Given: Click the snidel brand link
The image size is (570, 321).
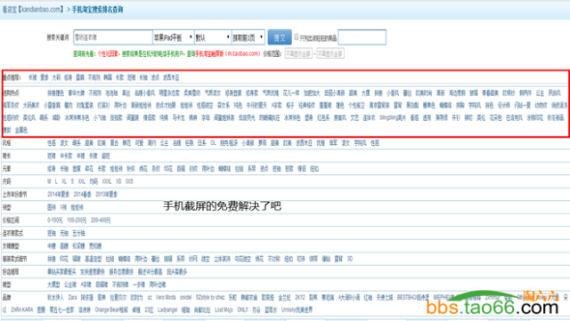Looking at the screenshot, I should (186, 297).
